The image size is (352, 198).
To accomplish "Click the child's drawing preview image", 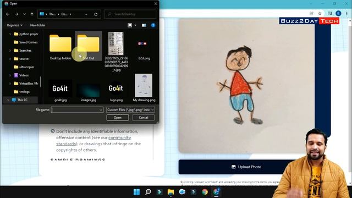I will (x=246, y=86).
